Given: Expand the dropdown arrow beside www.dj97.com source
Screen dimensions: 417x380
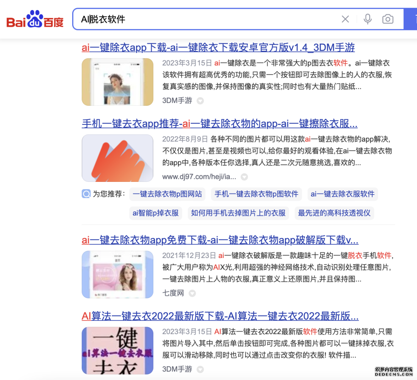Looking at the screenshot, I should pyautogui.click(x=244, y=177).
